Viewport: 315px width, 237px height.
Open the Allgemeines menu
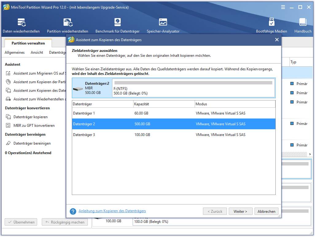pos(14,52)
